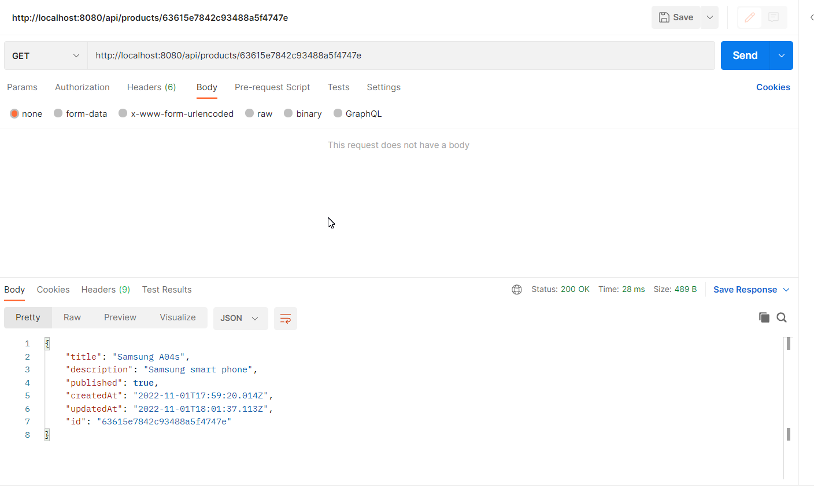Click line number 8 in response
Viewport: 814px width, 488px height.
point(27,435)
